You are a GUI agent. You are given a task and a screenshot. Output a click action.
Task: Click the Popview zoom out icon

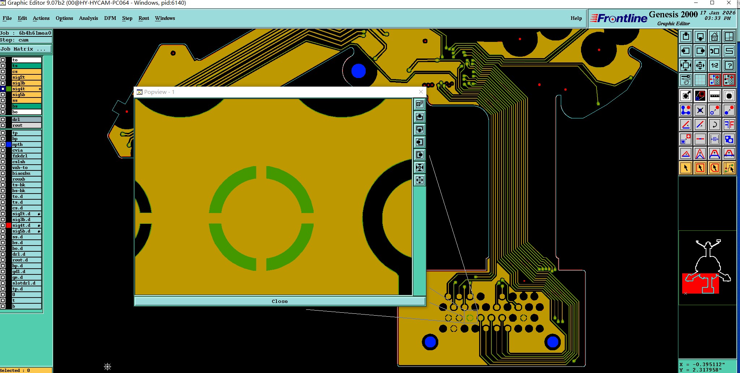pos(420,180)
